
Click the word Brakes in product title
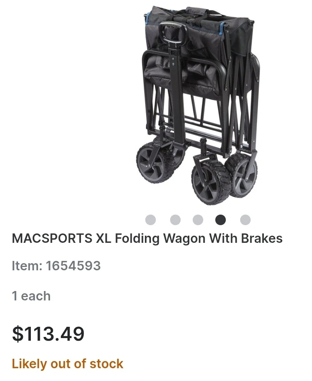262,238
